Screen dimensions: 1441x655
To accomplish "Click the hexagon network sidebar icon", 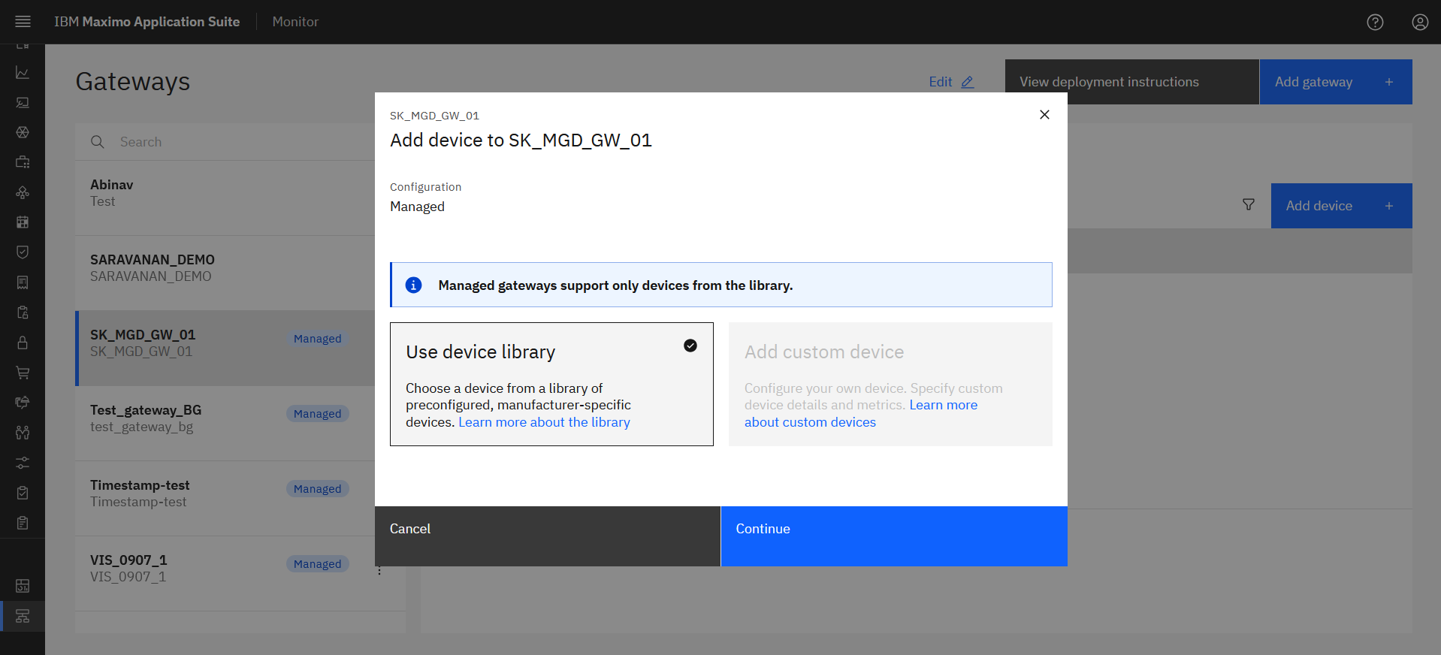I will click(x=23, y=132).
